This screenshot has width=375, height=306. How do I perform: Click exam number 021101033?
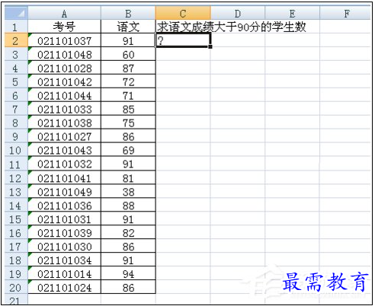point(64,109)
